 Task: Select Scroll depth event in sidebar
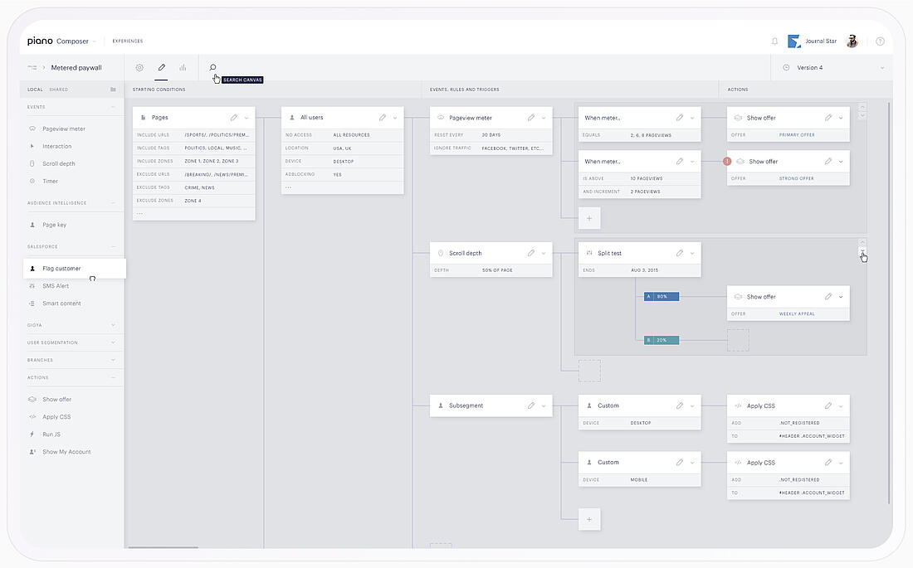pos(59,163)
